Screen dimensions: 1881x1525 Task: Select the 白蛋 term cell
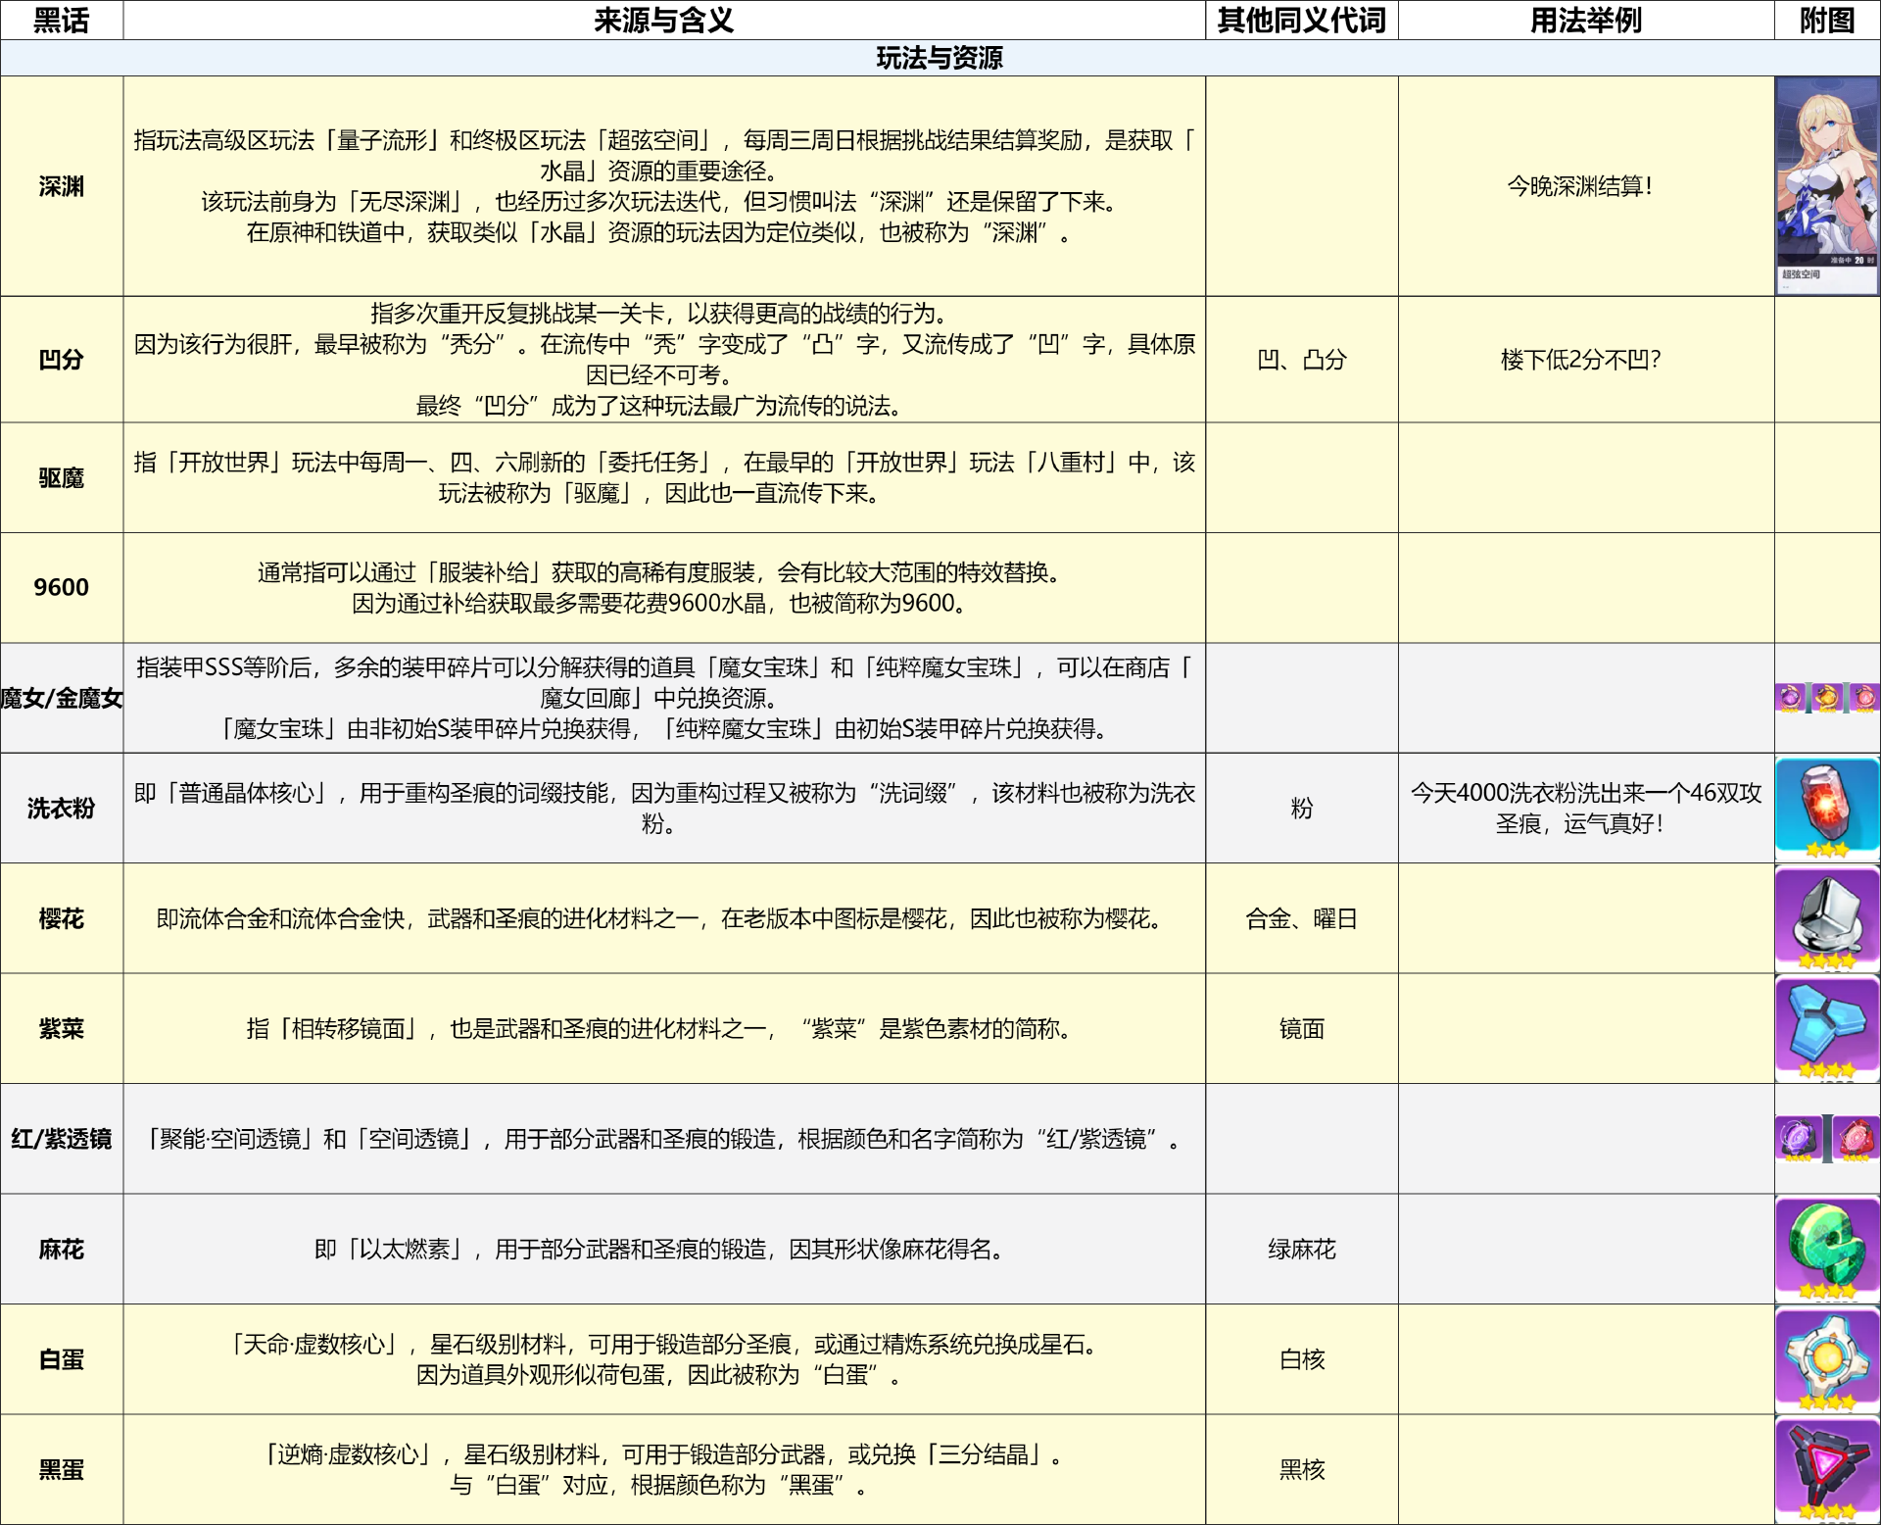coord(62,1359)
